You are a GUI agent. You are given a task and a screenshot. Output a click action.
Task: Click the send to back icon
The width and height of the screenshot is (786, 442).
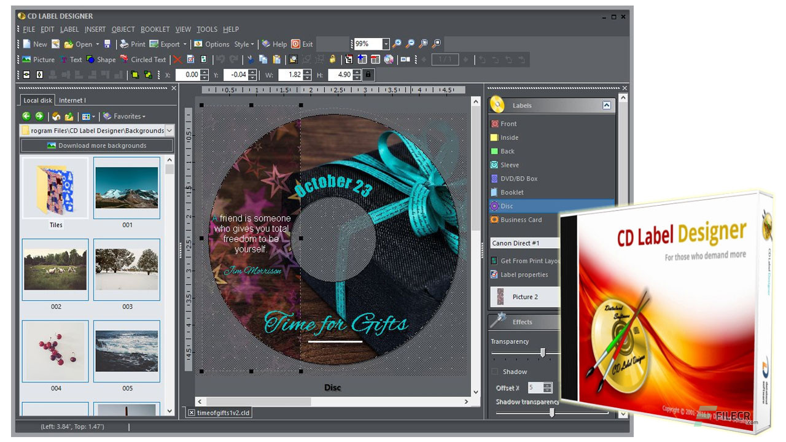click(148, 74)
